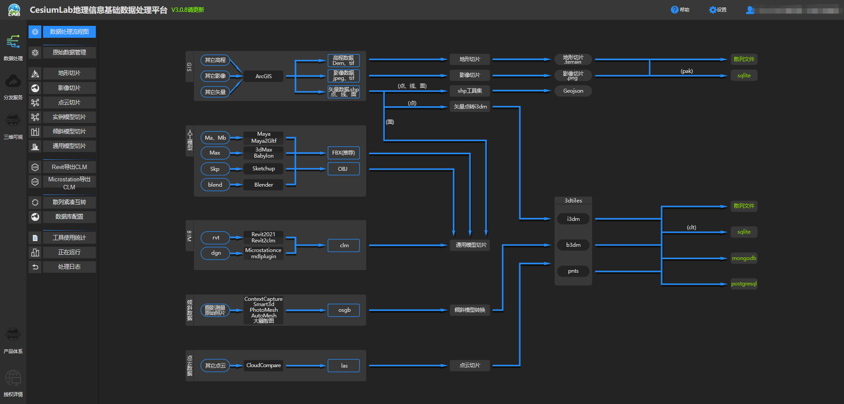Click the 设置 gear icon
Screen dimensions: 844x404
click(713, 10)
